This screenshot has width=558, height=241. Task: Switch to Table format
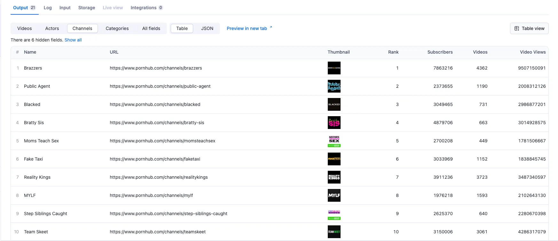(182, 28)
